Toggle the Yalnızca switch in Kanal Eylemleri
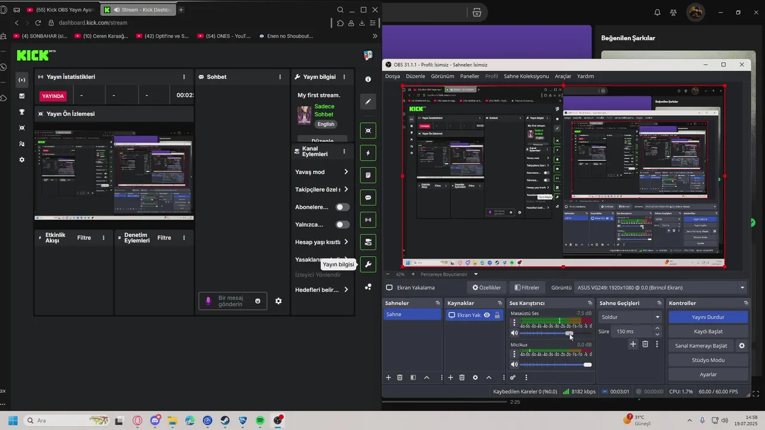 click(342, 225)
